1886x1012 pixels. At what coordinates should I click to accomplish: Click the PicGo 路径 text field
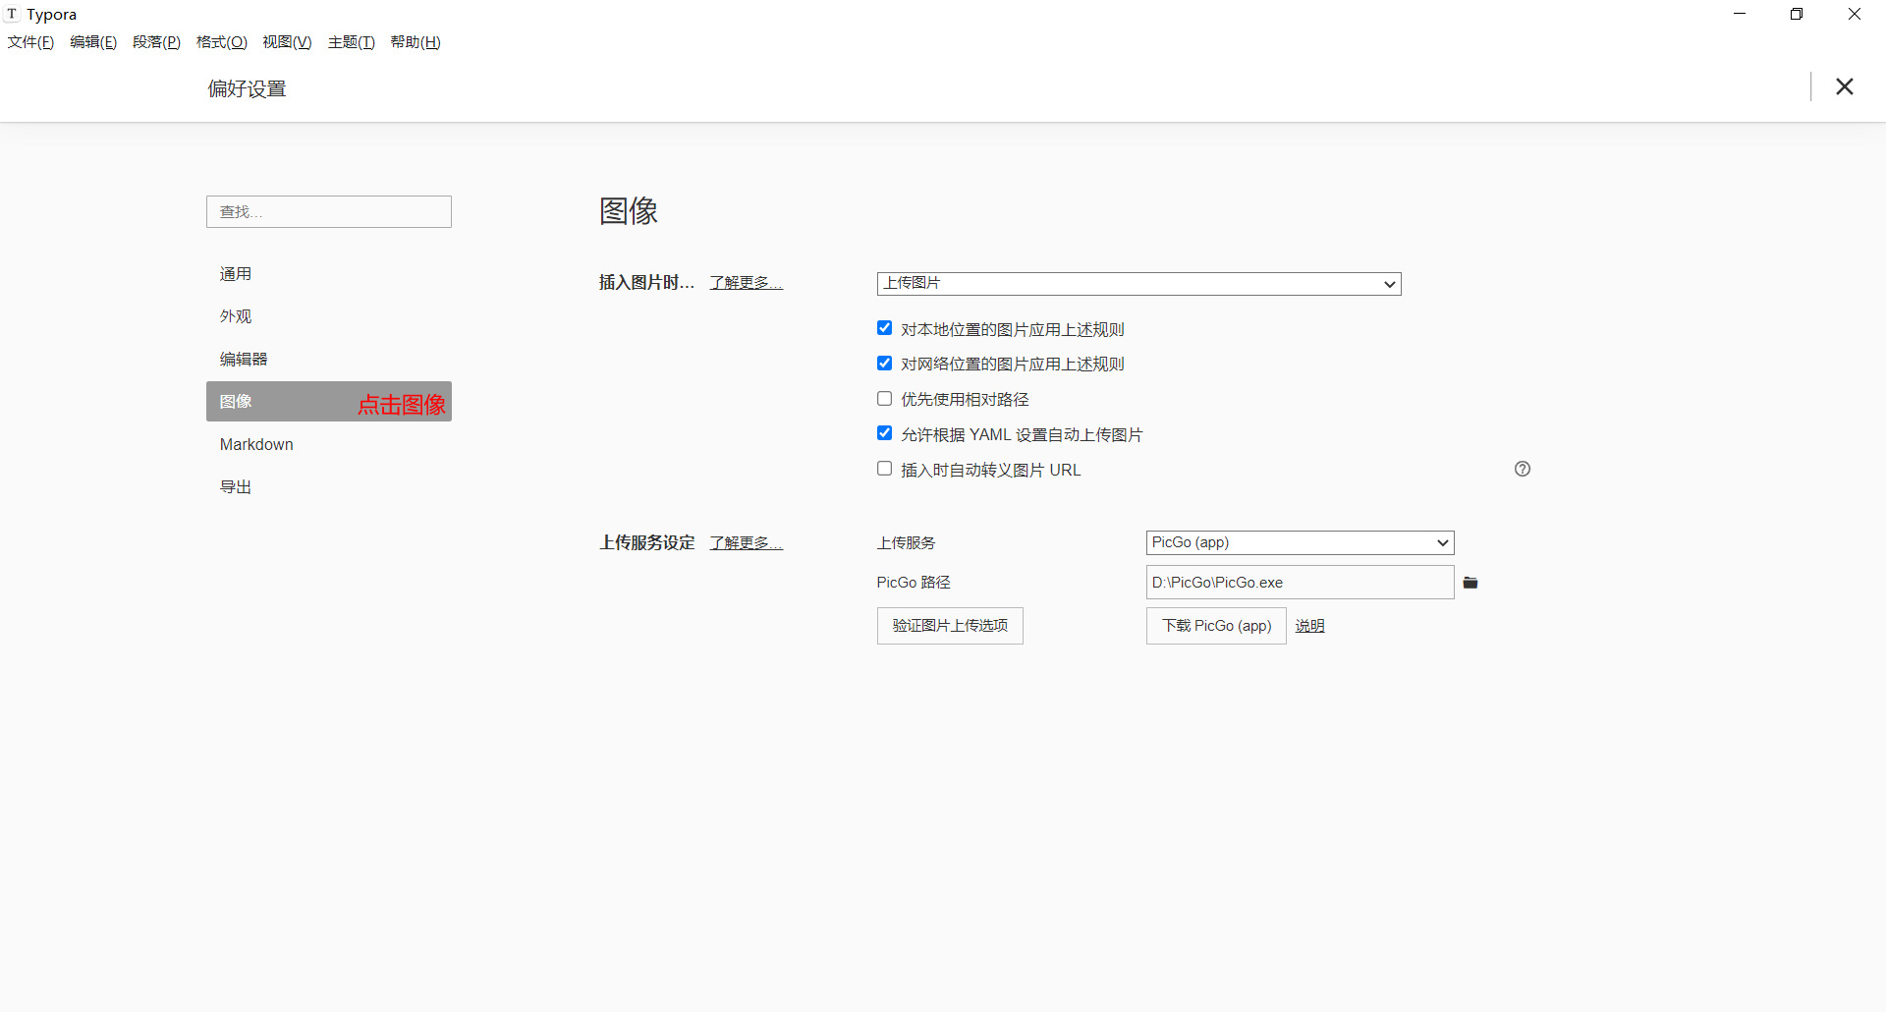click(1300, 583)
